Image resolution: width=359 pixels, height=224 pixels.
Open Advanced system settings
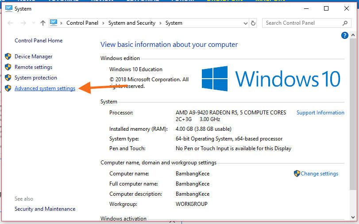tap(45, 88)
